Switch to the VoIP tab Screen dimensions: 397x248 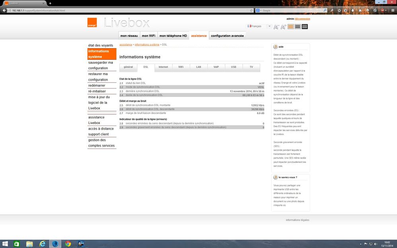point(216,67)
